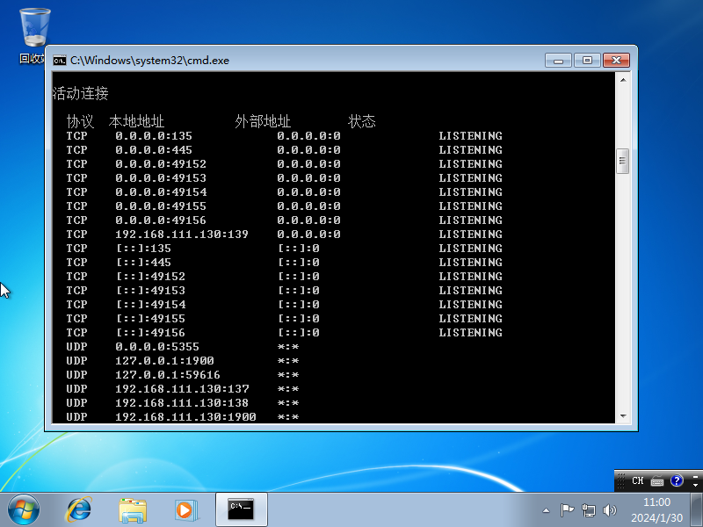
Task: Click the local address [::]:445
Action: coord(144,263)
